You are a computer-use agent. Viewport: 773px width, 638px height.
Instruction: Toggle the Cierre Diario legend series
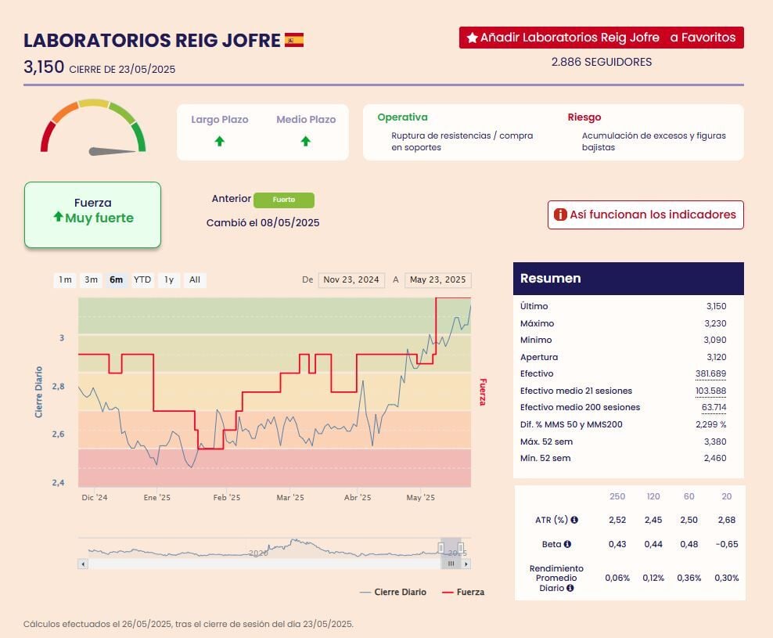[x=394, y=592]
